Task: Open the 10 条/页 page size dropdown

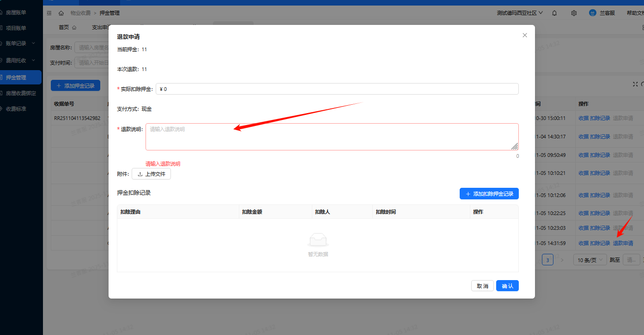Action: pyautogui.click(x=589, y=260)
